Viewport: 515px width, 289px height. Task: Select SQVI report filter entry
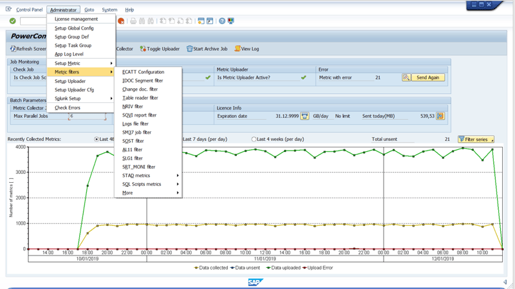148,115
